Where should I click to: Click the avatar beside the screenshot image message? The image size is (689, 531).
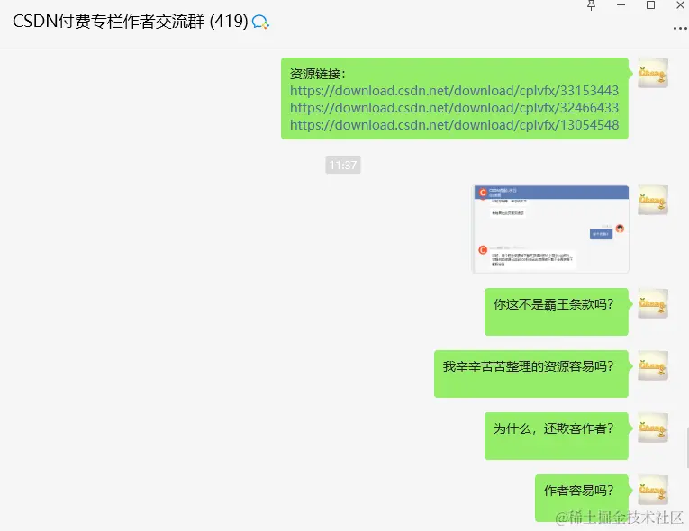[653, 200]
